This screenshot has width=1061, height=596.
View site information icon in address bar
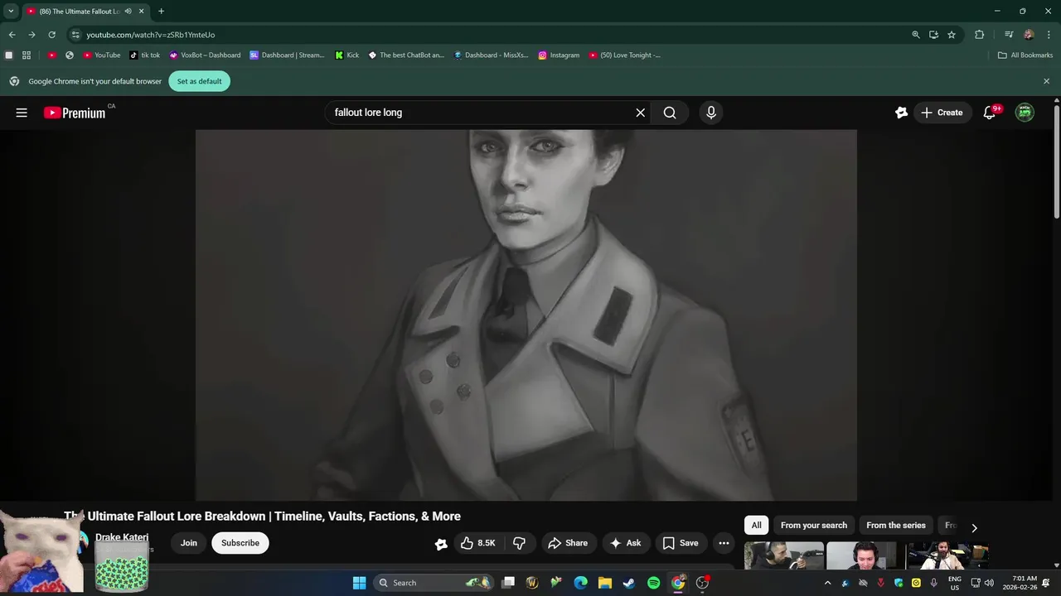(75, 35)
